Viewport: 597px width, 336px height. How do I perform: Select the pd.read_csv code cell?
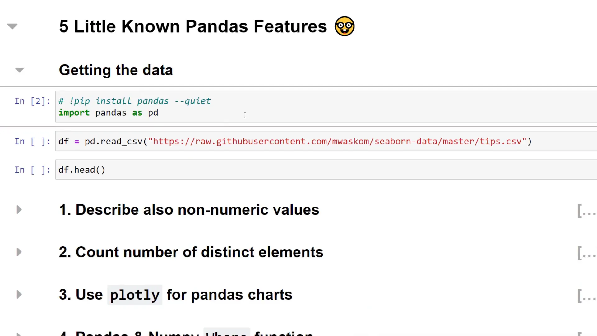point(280,141)
